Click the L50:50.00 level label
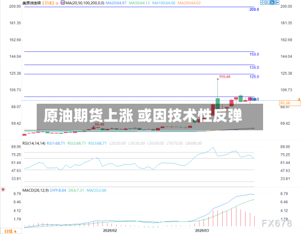Image resolution: width=301 pixels, height=234 pixels. coord(155,144)
